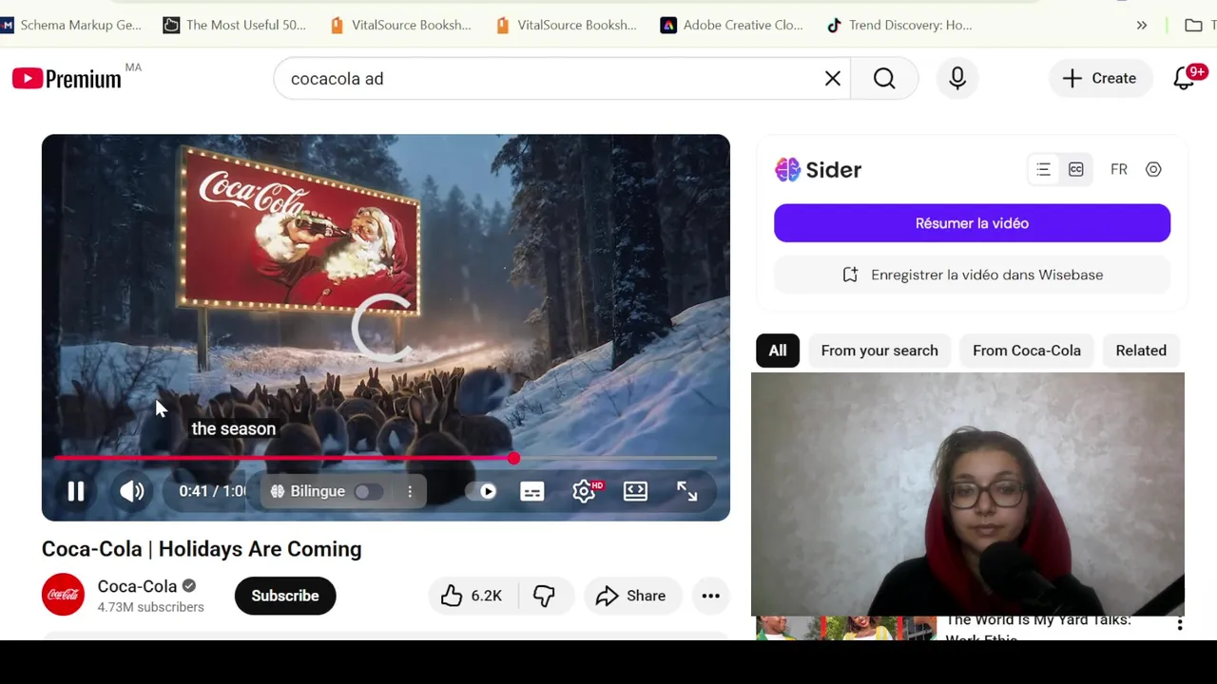Click the webcam overlay video thumbnail

point(968,494)
